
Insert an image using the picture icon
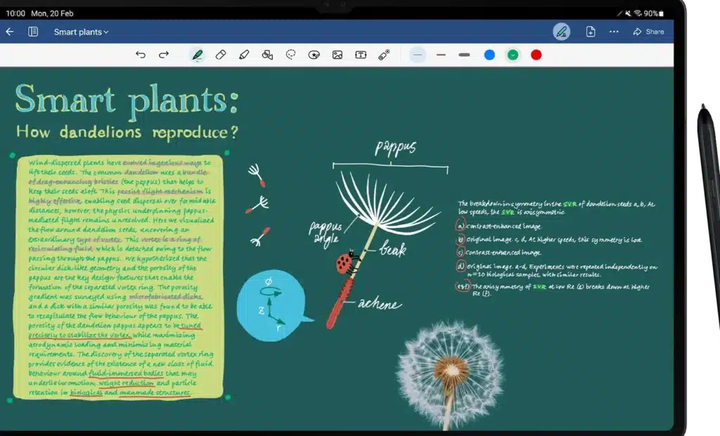pos(337,55)
